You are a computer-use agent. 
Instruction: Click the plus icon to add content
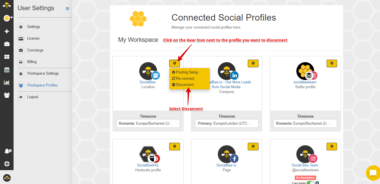(x=7, y=31)
